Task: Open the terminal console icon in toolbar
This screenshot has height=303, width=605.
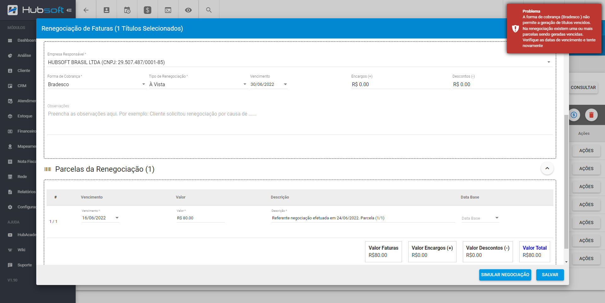Action: tap(168, 10)
